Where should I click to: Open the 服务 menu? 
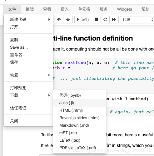104,9
